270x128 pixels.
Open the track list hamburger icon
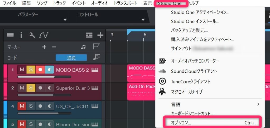click(10, 35)
